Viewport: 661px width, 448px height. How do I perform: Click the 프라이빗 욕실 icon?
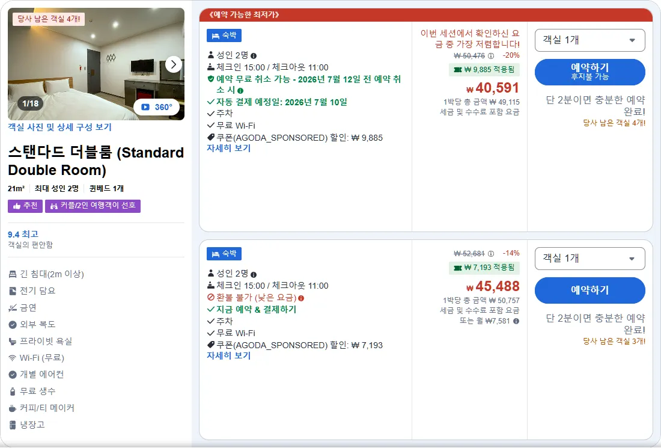[13, 342]
